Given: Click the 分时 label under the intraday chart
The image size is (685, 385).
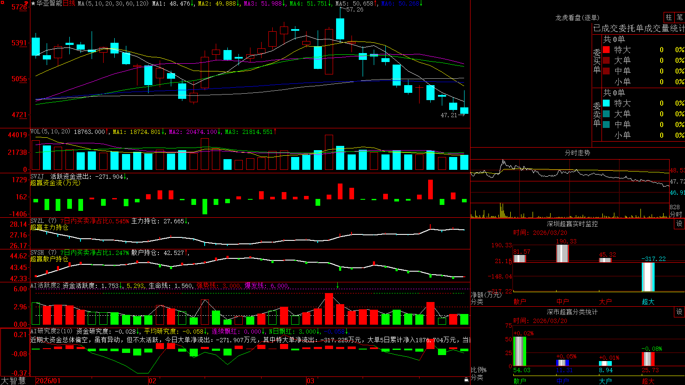Looking at the screenshot, I should pyautogui.click(x=676, y=214).
